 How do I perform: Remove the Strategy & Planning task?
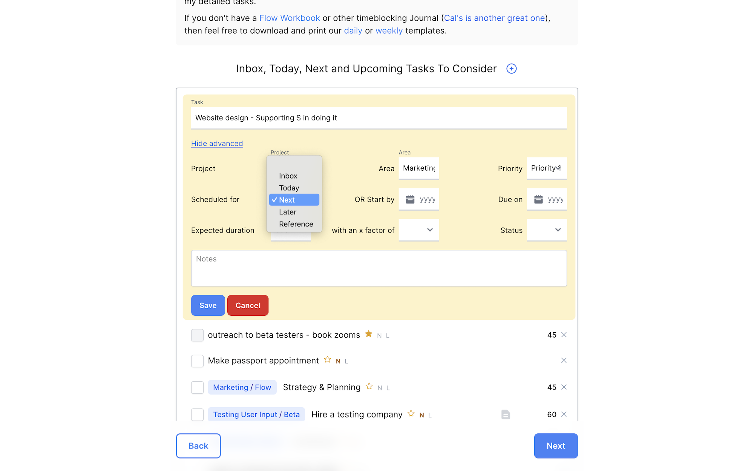point(564,387)
